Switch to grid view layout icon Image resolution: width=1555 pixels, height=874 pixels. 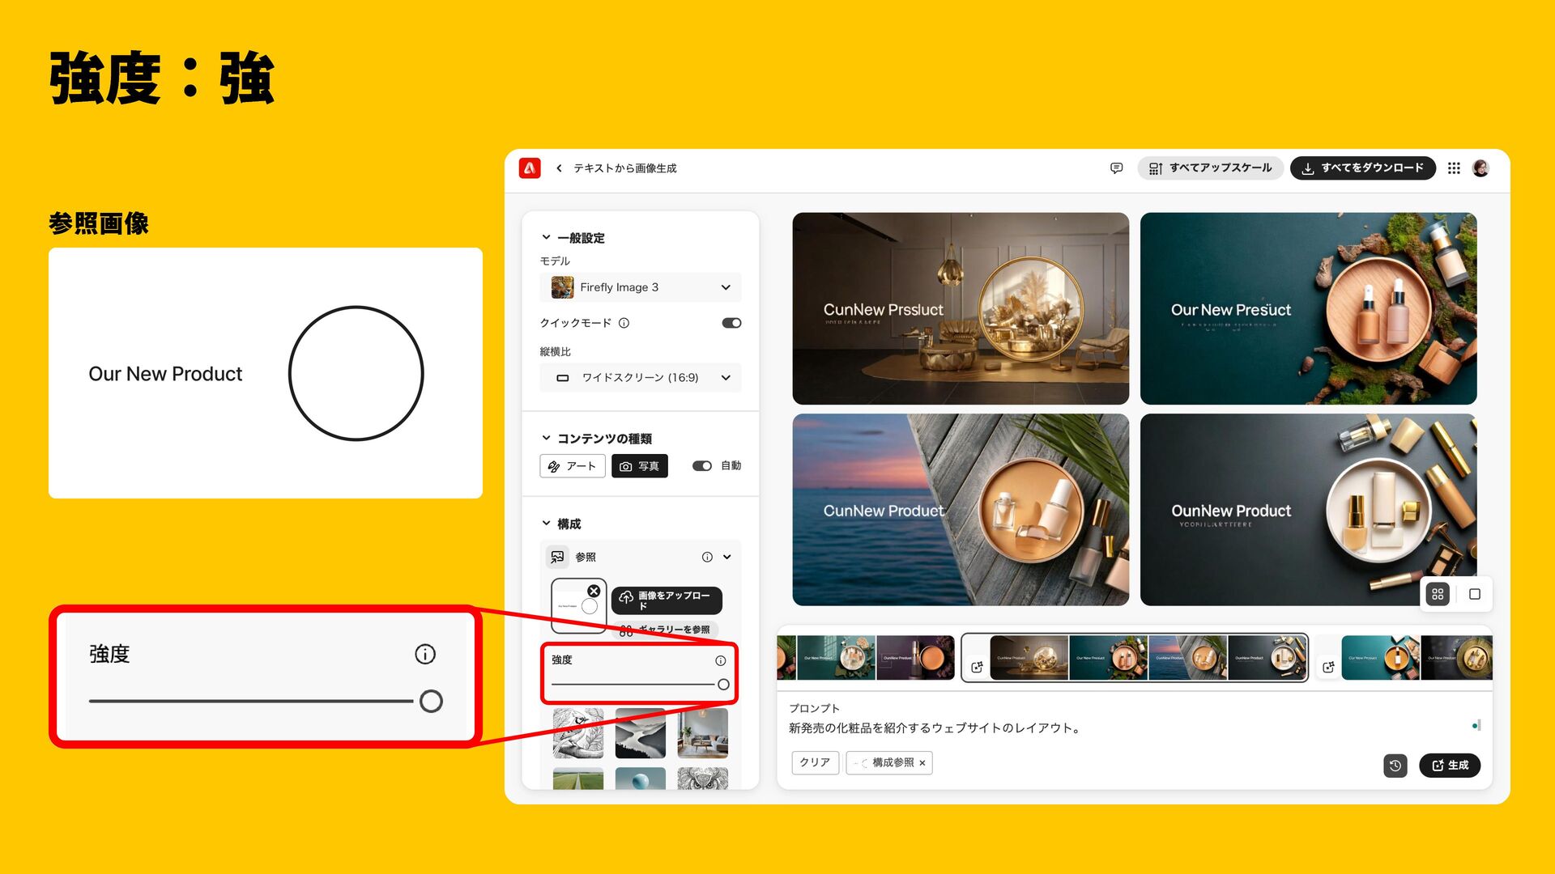click(x=1438, y=594)
